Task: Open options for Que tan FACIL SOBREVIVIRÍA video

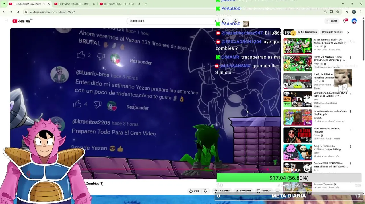Action: [351, 93]
